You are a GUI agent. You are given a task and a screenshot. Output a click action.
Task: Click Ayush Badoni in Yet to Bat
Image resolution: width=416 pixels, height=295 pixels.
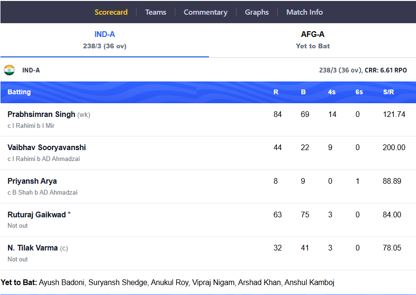coord(62,283)
